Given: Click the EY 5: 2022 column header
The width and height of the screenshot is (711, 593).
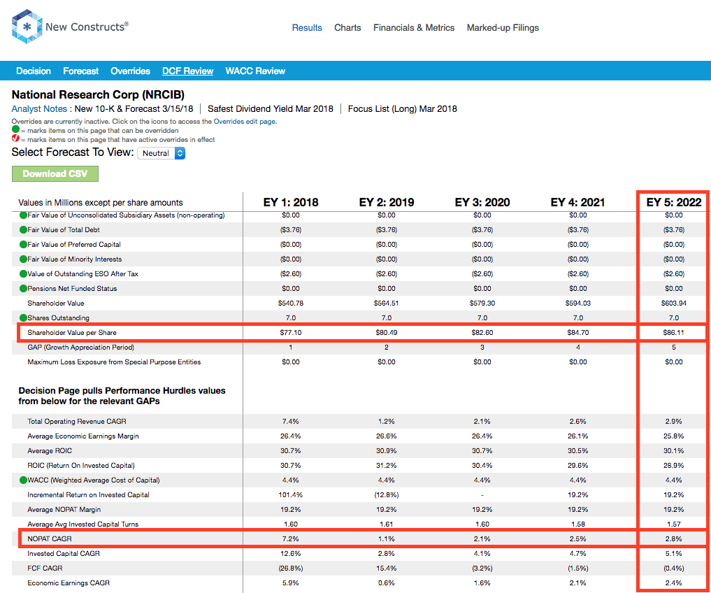Looking at the screenshot, I should pyautogui.click(x=674, y=202).
